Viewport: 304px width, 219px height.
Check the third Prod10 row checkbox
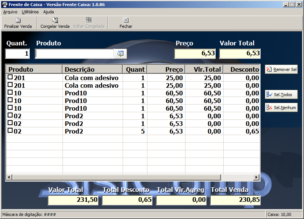[x=10, y=108]
